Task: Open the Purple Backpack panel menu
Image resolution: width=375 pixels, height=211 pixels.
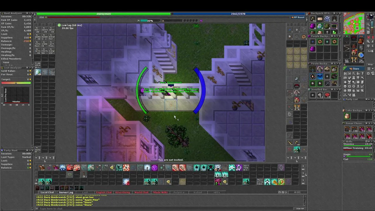Action: click(x=333, y=36)
